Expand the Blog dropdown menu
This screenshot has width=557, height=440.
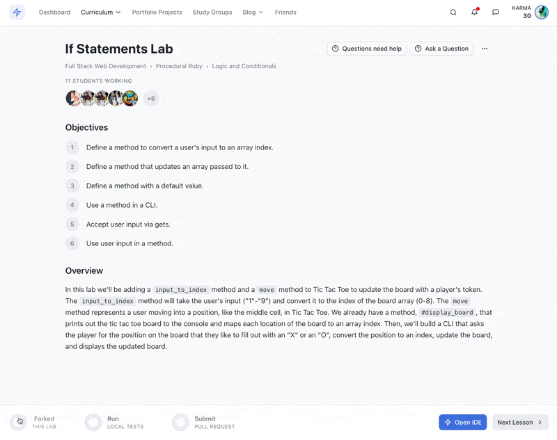point(252,12)
